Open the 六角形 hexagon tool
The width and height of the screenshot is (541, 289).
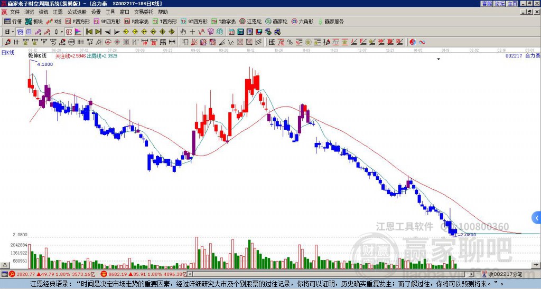point(302,21)
